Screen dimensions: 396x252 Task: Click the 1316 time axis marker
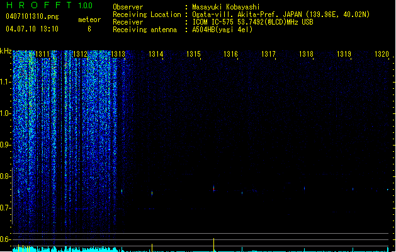[x=231, y=54]
